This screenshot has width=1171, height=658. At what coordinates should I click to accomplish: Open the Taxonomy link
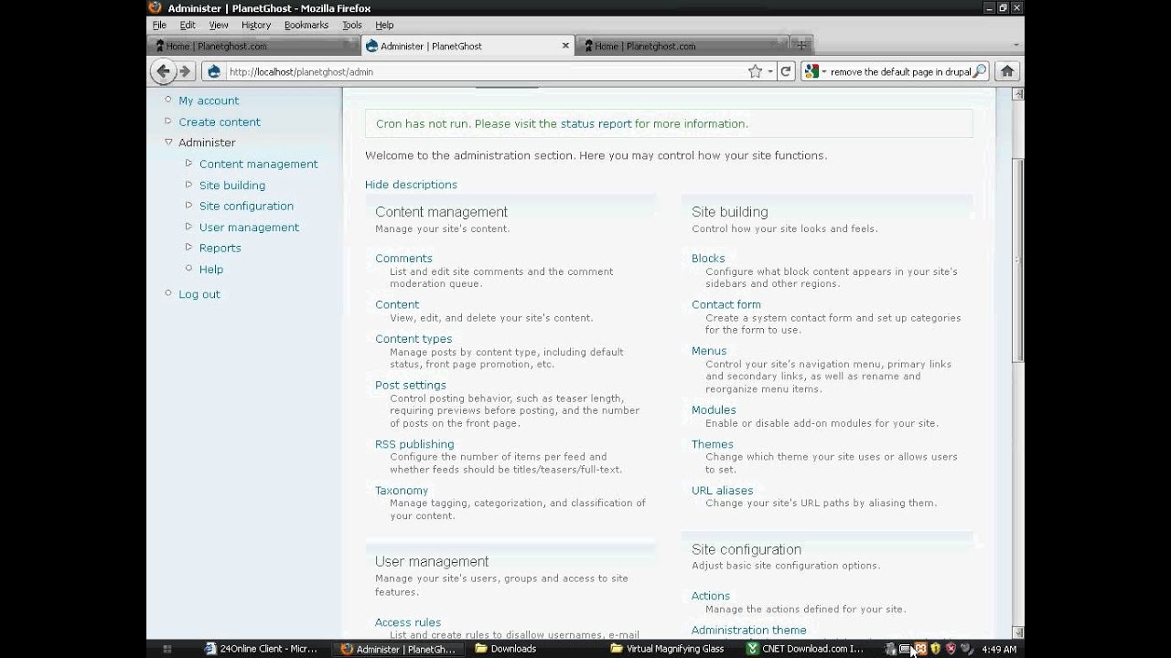click(402, 491)
